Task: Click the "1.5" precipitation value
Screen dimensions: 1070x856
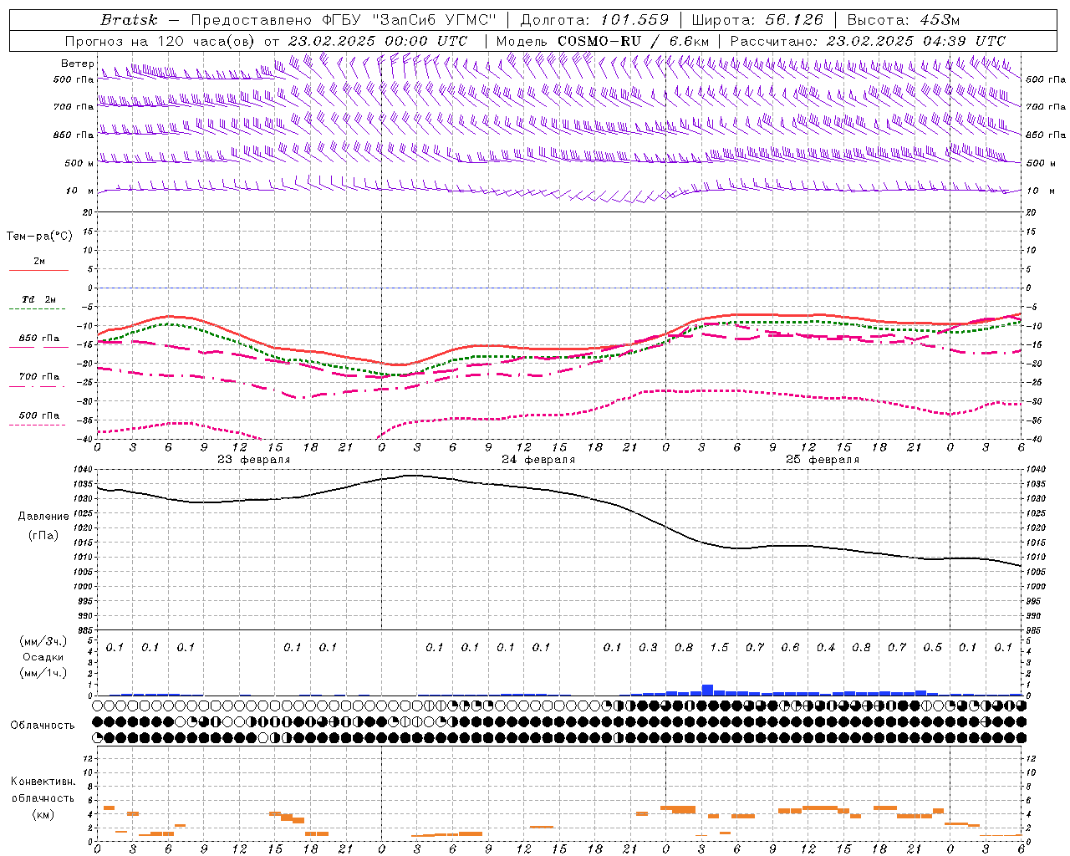Action: (x=719, y=647)
